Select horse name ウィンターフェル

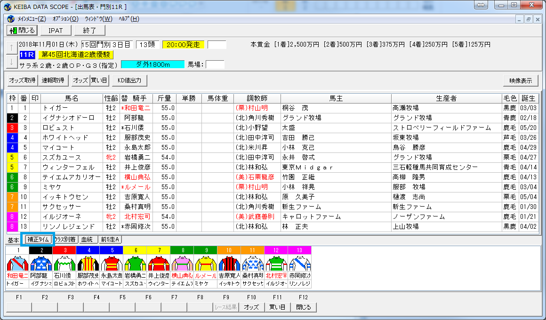[x=68, y=167]
